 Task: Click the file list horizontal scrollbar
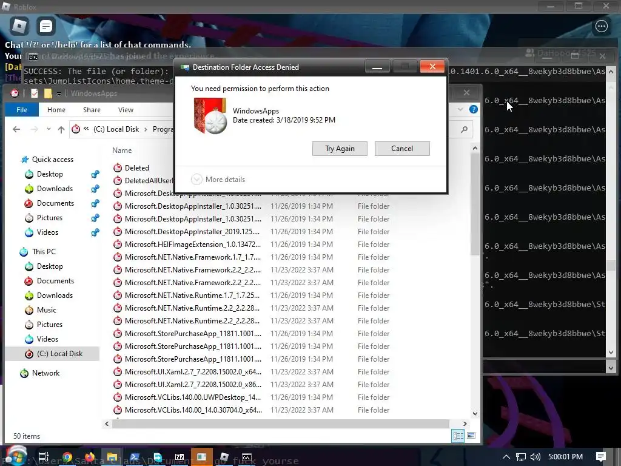[280, 424]
